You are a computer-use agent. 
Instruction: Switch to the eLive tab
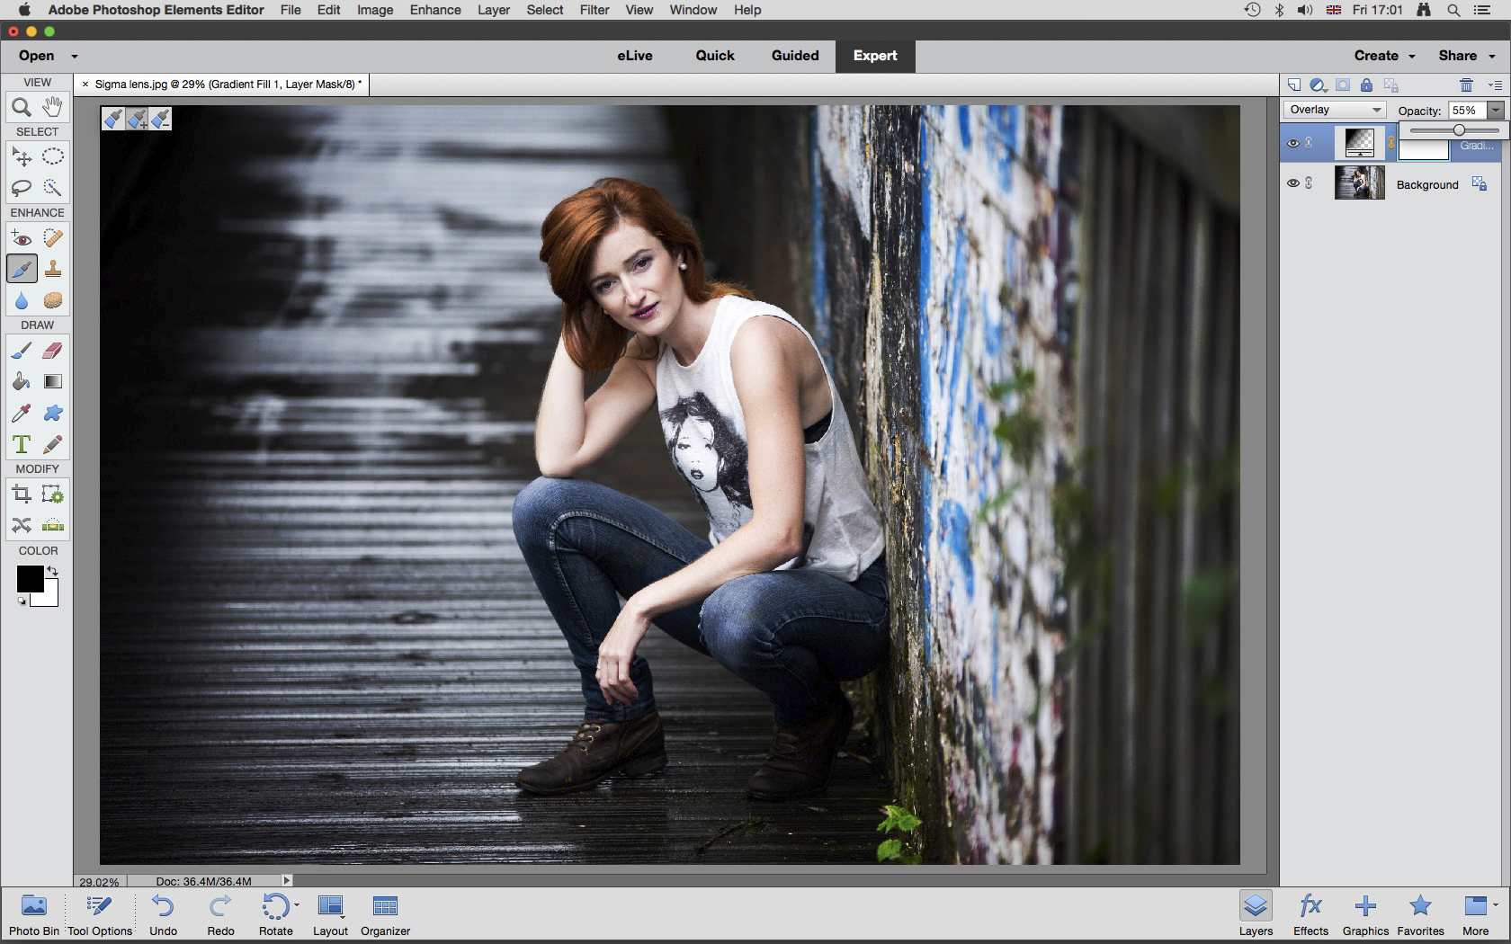[635, 56]
